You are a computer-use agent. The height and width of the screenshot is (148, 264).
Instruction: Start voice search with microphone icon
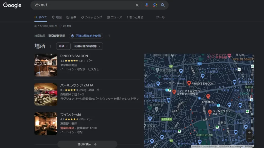tap(147, 5)
